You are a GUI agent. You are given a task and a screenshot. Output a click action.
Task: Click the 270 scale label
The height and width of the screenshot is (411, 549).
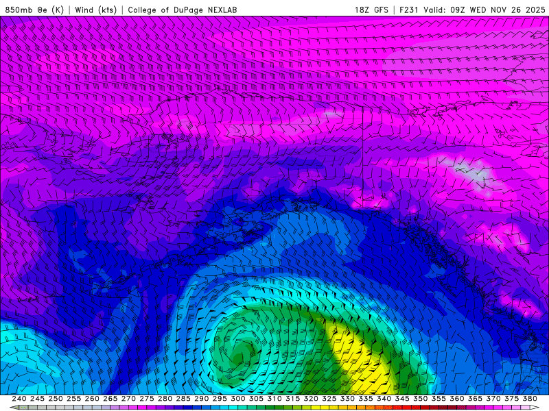[128, 399]
